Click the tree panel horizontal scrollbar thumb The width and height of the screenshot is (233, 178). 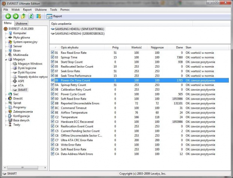pos(23,167)
